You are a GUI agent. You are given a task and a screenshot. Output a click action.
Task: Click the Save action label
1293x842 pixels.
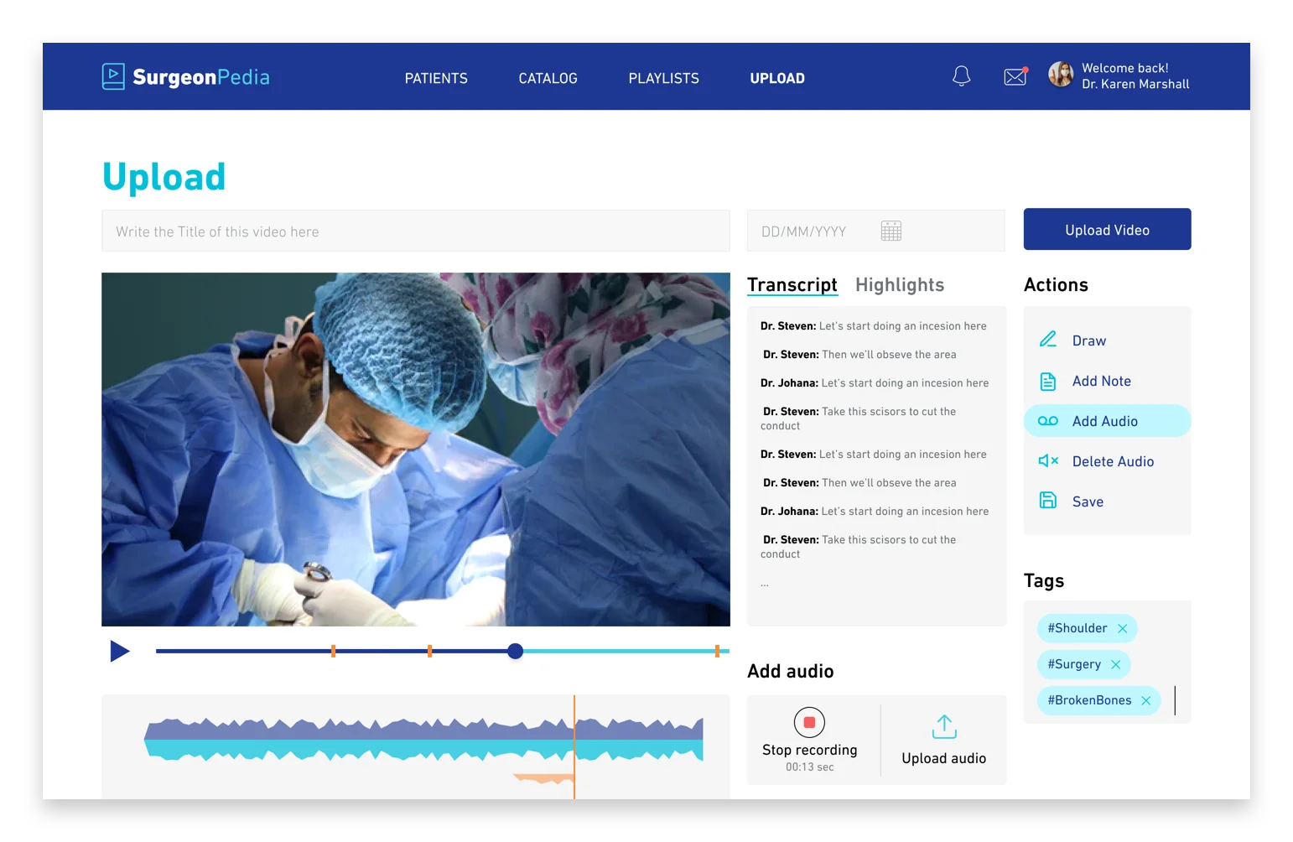pos(1088,502)
